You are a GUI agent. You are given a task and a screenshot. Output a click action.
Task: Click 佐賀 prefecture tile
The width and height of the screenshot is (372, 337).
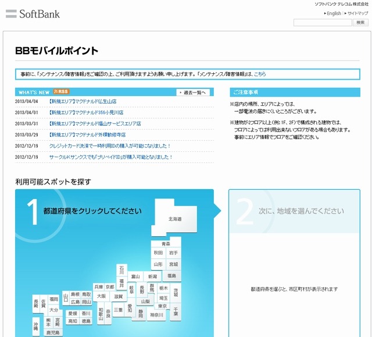click(x=44, y=303)
